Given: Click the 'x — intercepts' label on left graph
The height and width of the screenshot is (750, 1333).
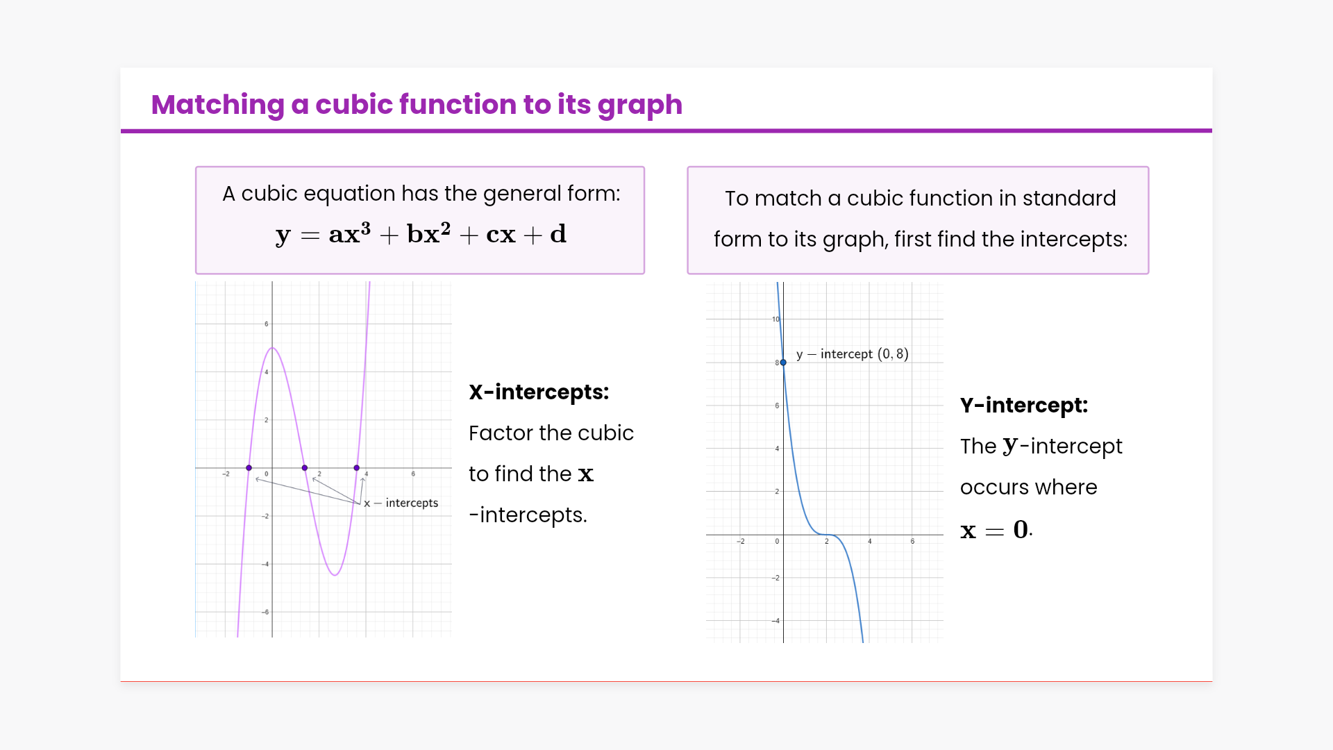Looking at the screenshot, I should coord(401,503).
